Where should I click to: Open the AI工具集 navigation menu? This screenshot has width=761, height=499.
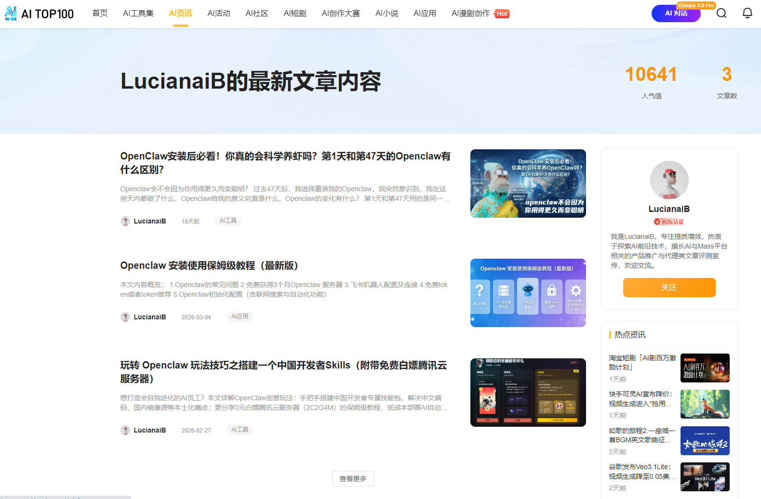click(x=138, y=13)
